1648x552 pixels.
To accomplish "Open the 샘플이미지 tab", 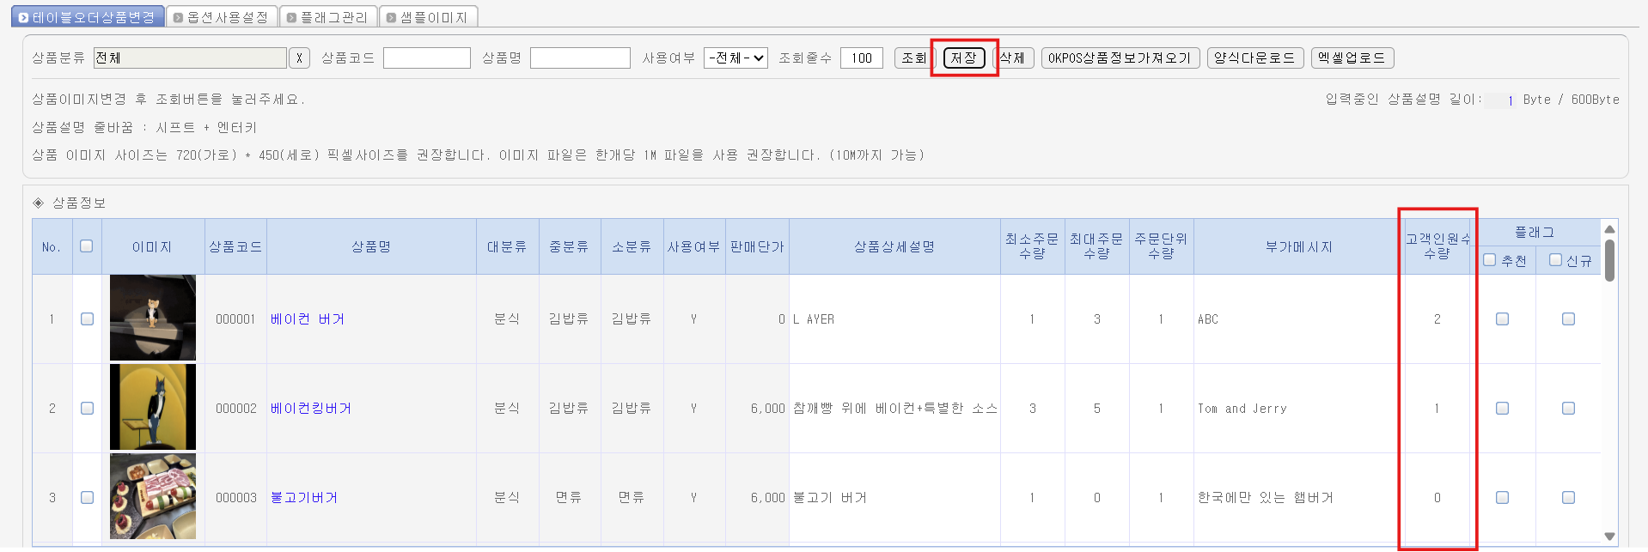I will (x=428, y=17).
